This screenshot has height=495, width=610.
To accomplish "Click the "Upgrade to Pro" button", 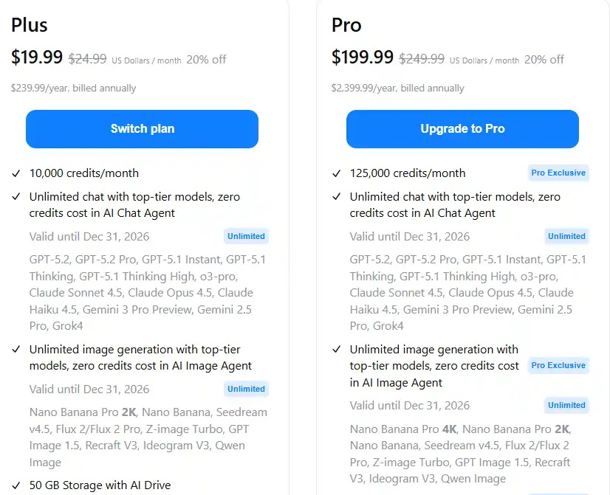I will 462,128.
